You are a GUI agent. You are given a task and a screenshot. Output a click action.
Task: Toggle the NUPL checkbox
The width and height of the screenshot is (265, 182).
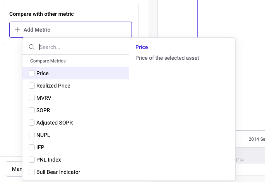click(x=32, y=135)
